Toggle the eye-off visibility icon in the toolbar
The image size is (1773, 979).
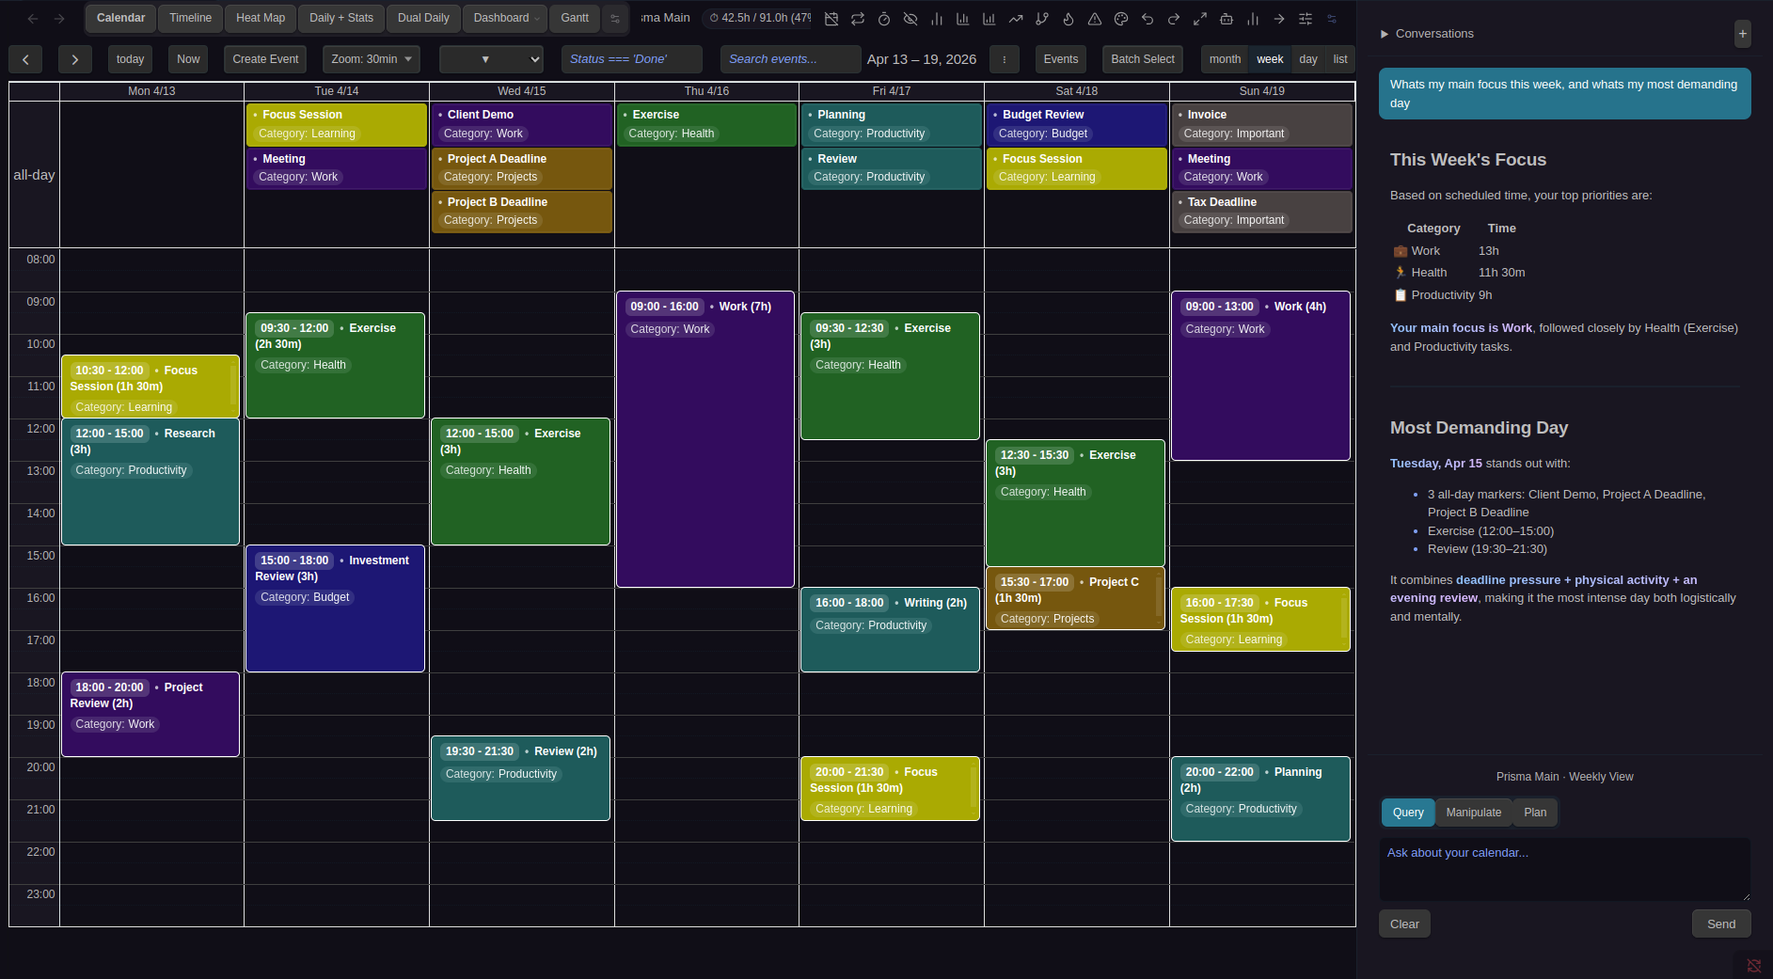click(910, 19)
